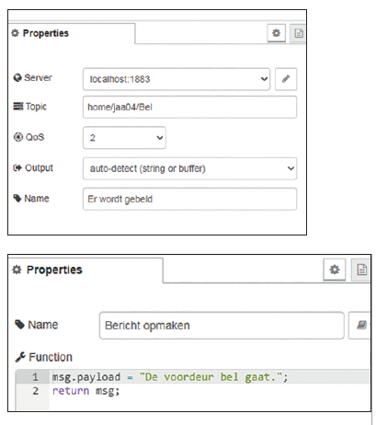Click the tag icon beside Bericht opmaken Name
This screenshot has width=376, height=425.
coord(19,325)
